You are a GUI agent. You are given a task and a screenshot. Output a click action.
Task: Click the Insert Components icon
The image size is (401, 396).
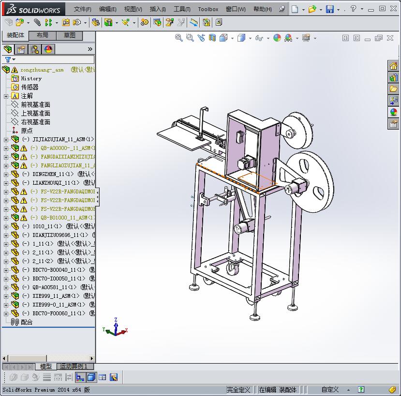point(20,23)
